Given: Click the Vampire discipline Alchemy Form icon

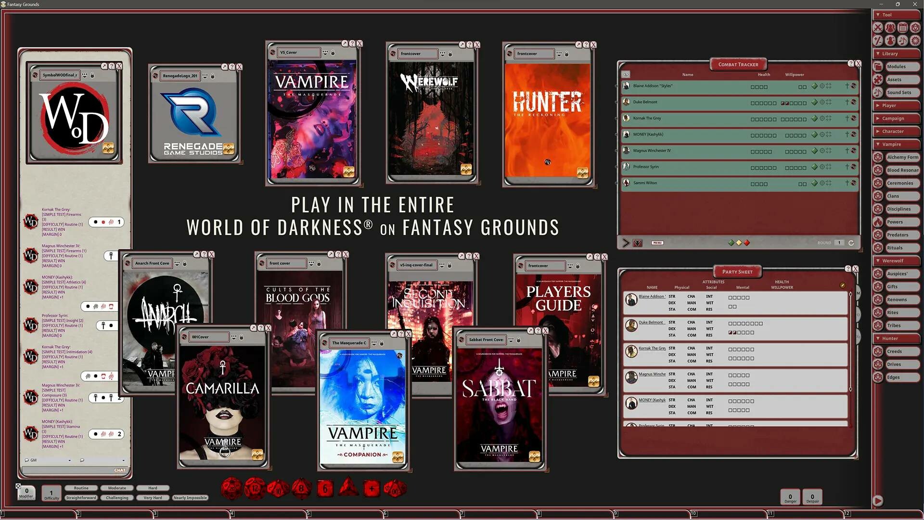Looking at the screenshot, I should click(878, 157).
